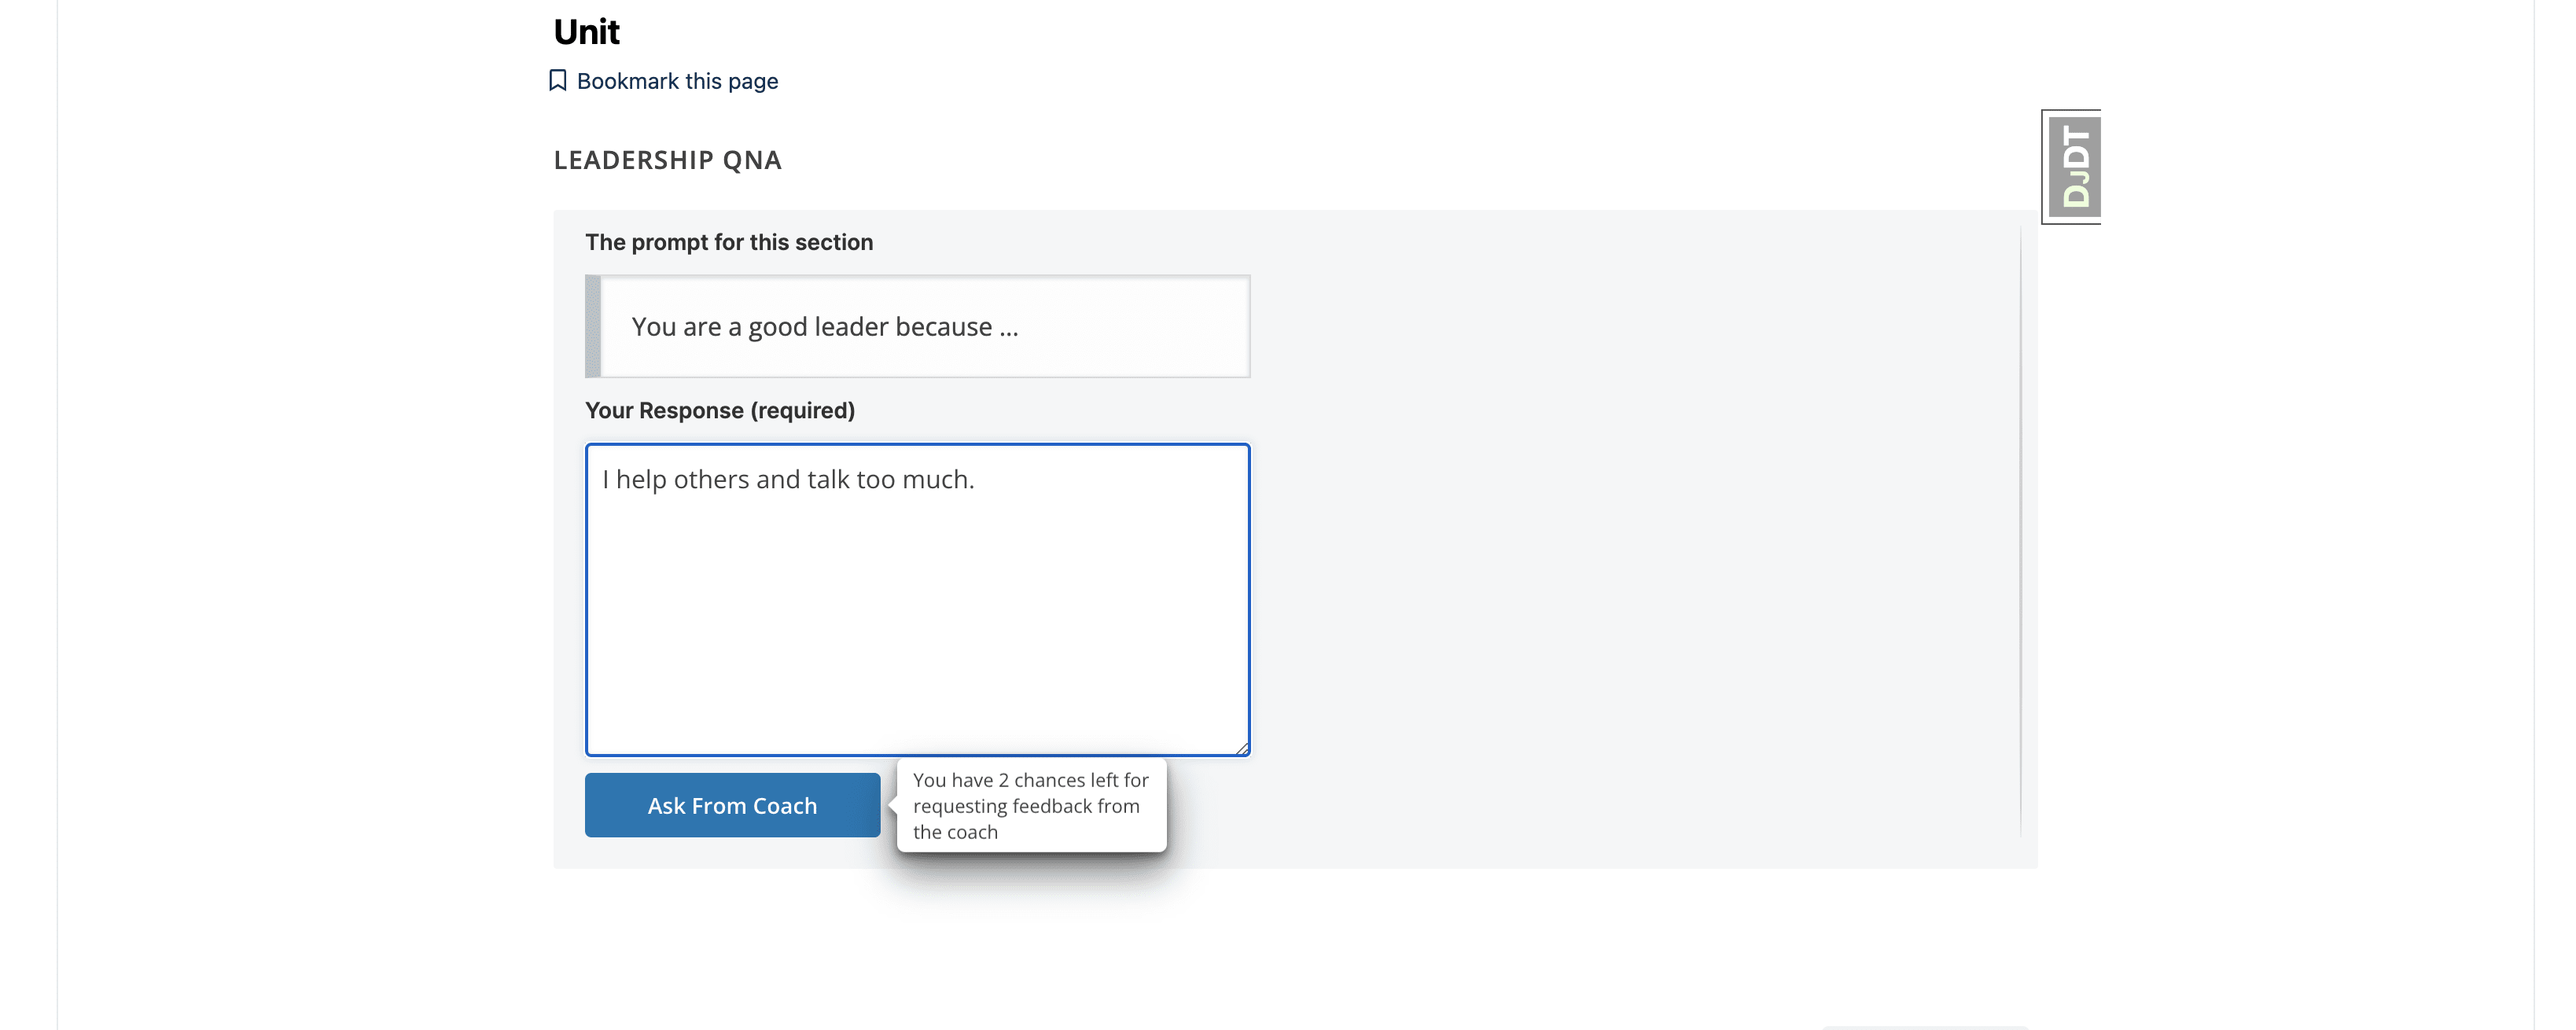Click the "Unit" page heading
Image resolution: width=2576 pixels, height=1030 pixels.
tap(586, 31)
